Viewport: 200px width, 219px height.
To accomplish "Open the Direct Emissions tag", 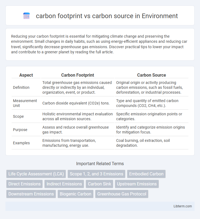I will (24, 184).
